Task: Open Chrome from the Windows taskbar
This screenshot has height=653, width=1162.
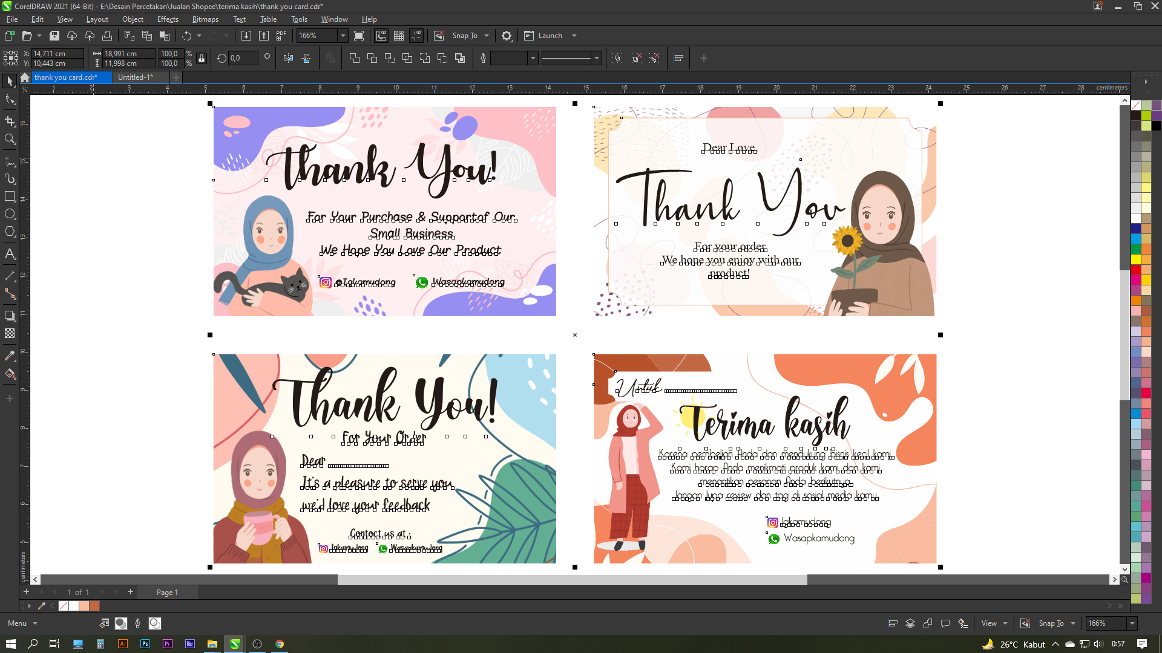Action: pos(280,644)
